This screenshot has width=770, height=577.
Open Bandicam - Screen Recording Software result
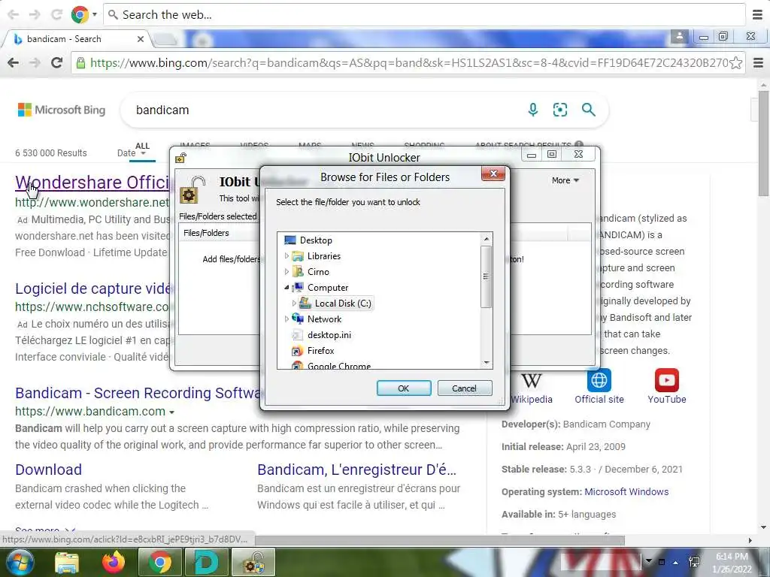click(138, 393)
